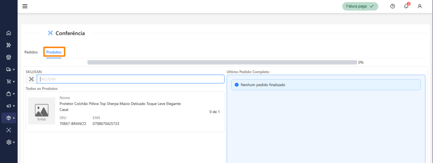Viewport: 433px width, 163px height.
Task: Click the barcode scanner button beside SKU/EAN
Action: [x=31, y=79]
